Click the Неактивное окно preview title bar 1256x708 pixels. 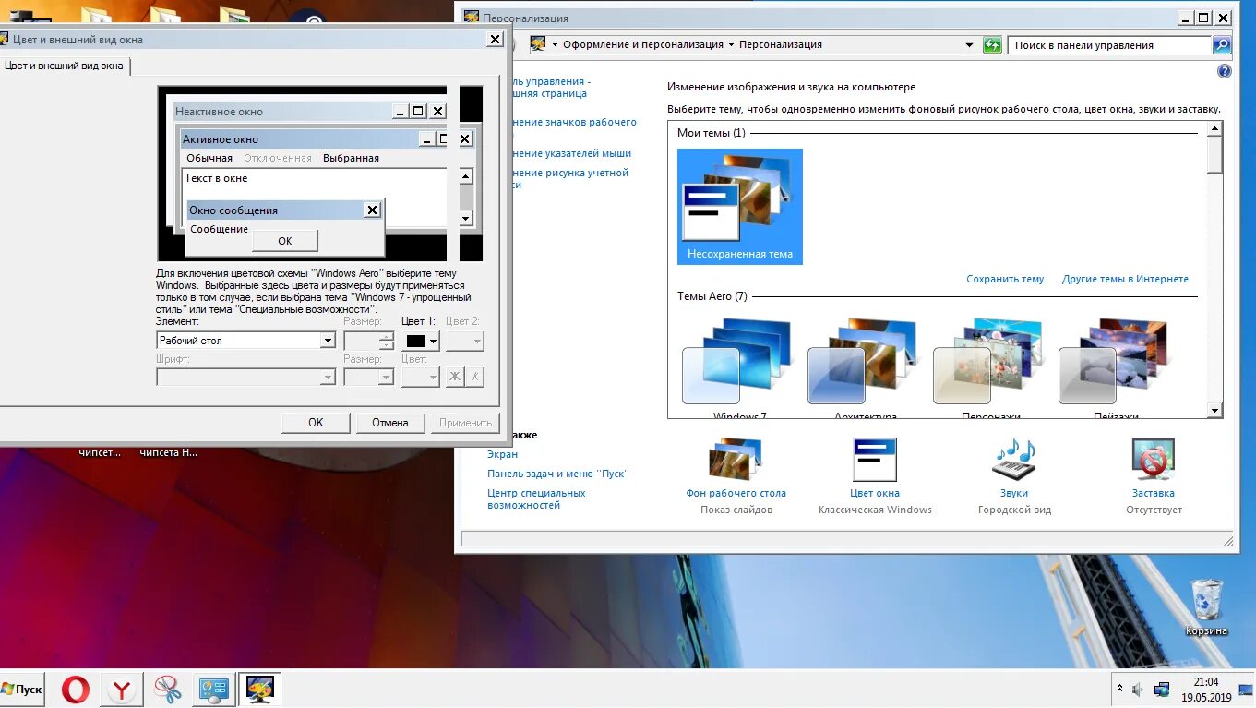coord(283,112)
